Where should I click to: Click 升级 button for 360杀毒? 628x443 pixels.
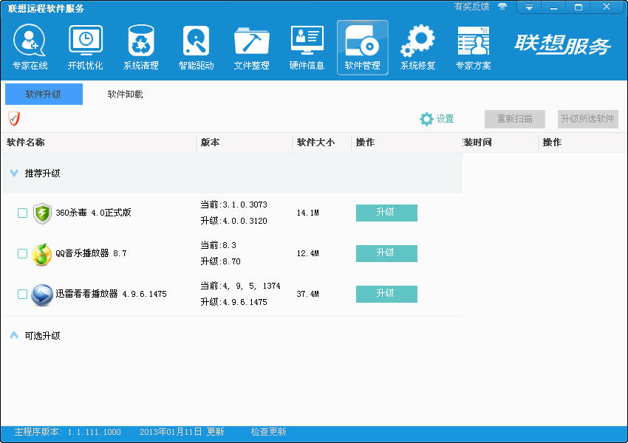386,213
